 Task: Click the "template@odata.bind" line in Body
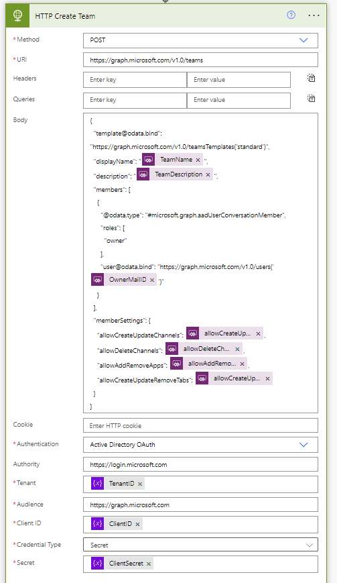tap(128, 133)
